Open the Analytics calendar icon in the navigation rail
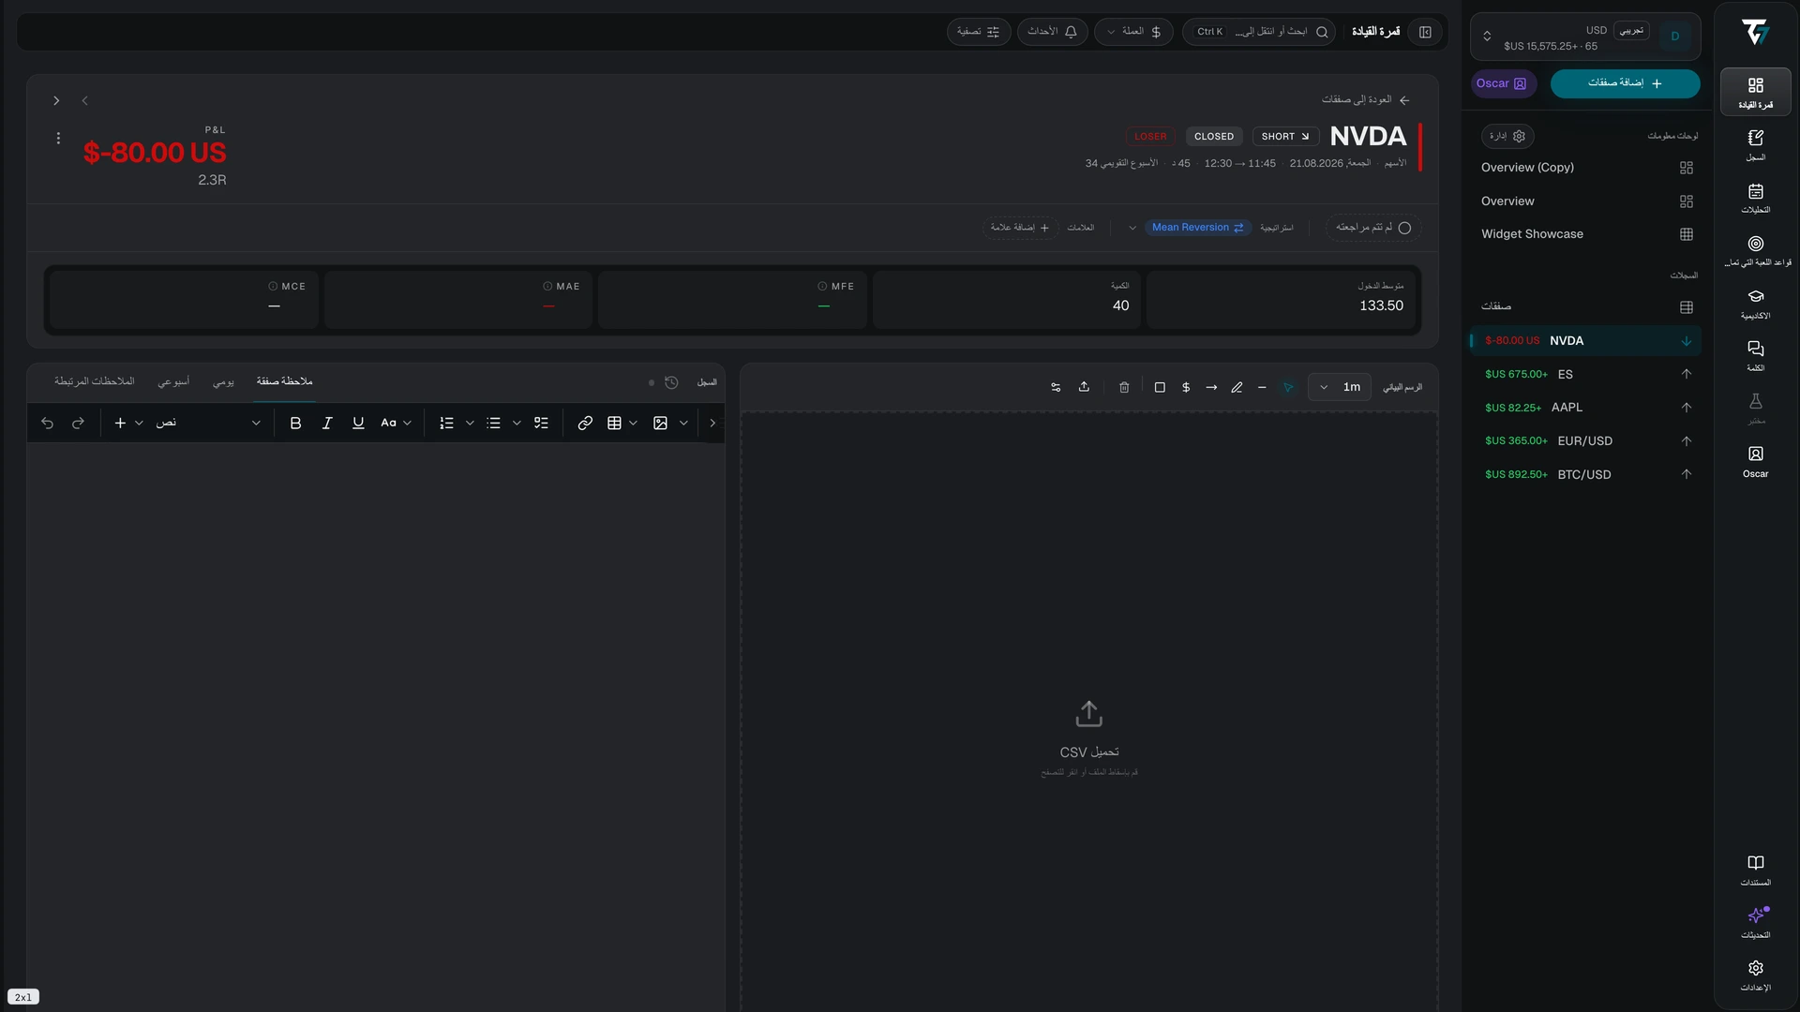Screen dimensions: 1800x1012 1755,197
